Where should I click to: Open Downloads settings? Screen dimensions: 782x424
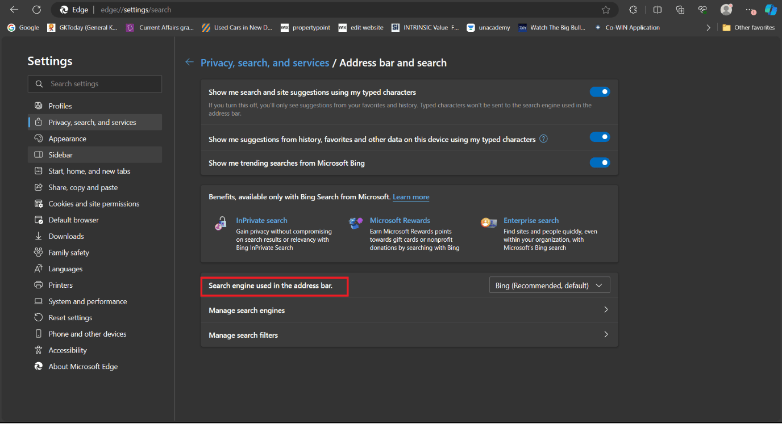(x=95, y=236)
